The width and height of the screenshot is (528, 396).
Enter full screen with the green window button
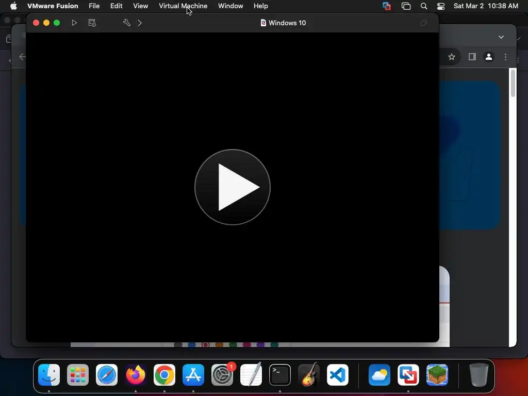click(57, 23)
